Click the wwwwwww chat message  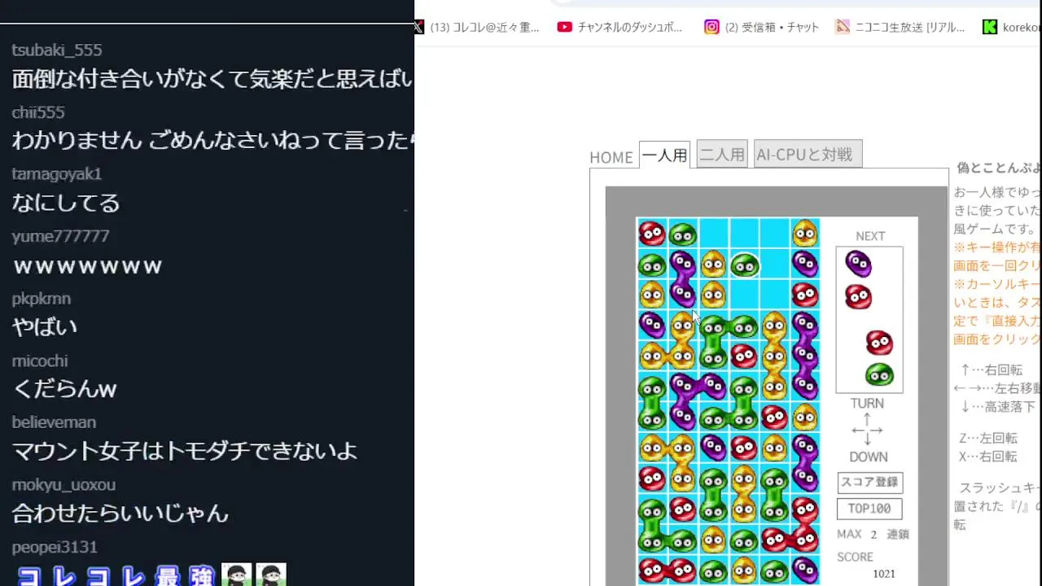[x=87, y=266]
